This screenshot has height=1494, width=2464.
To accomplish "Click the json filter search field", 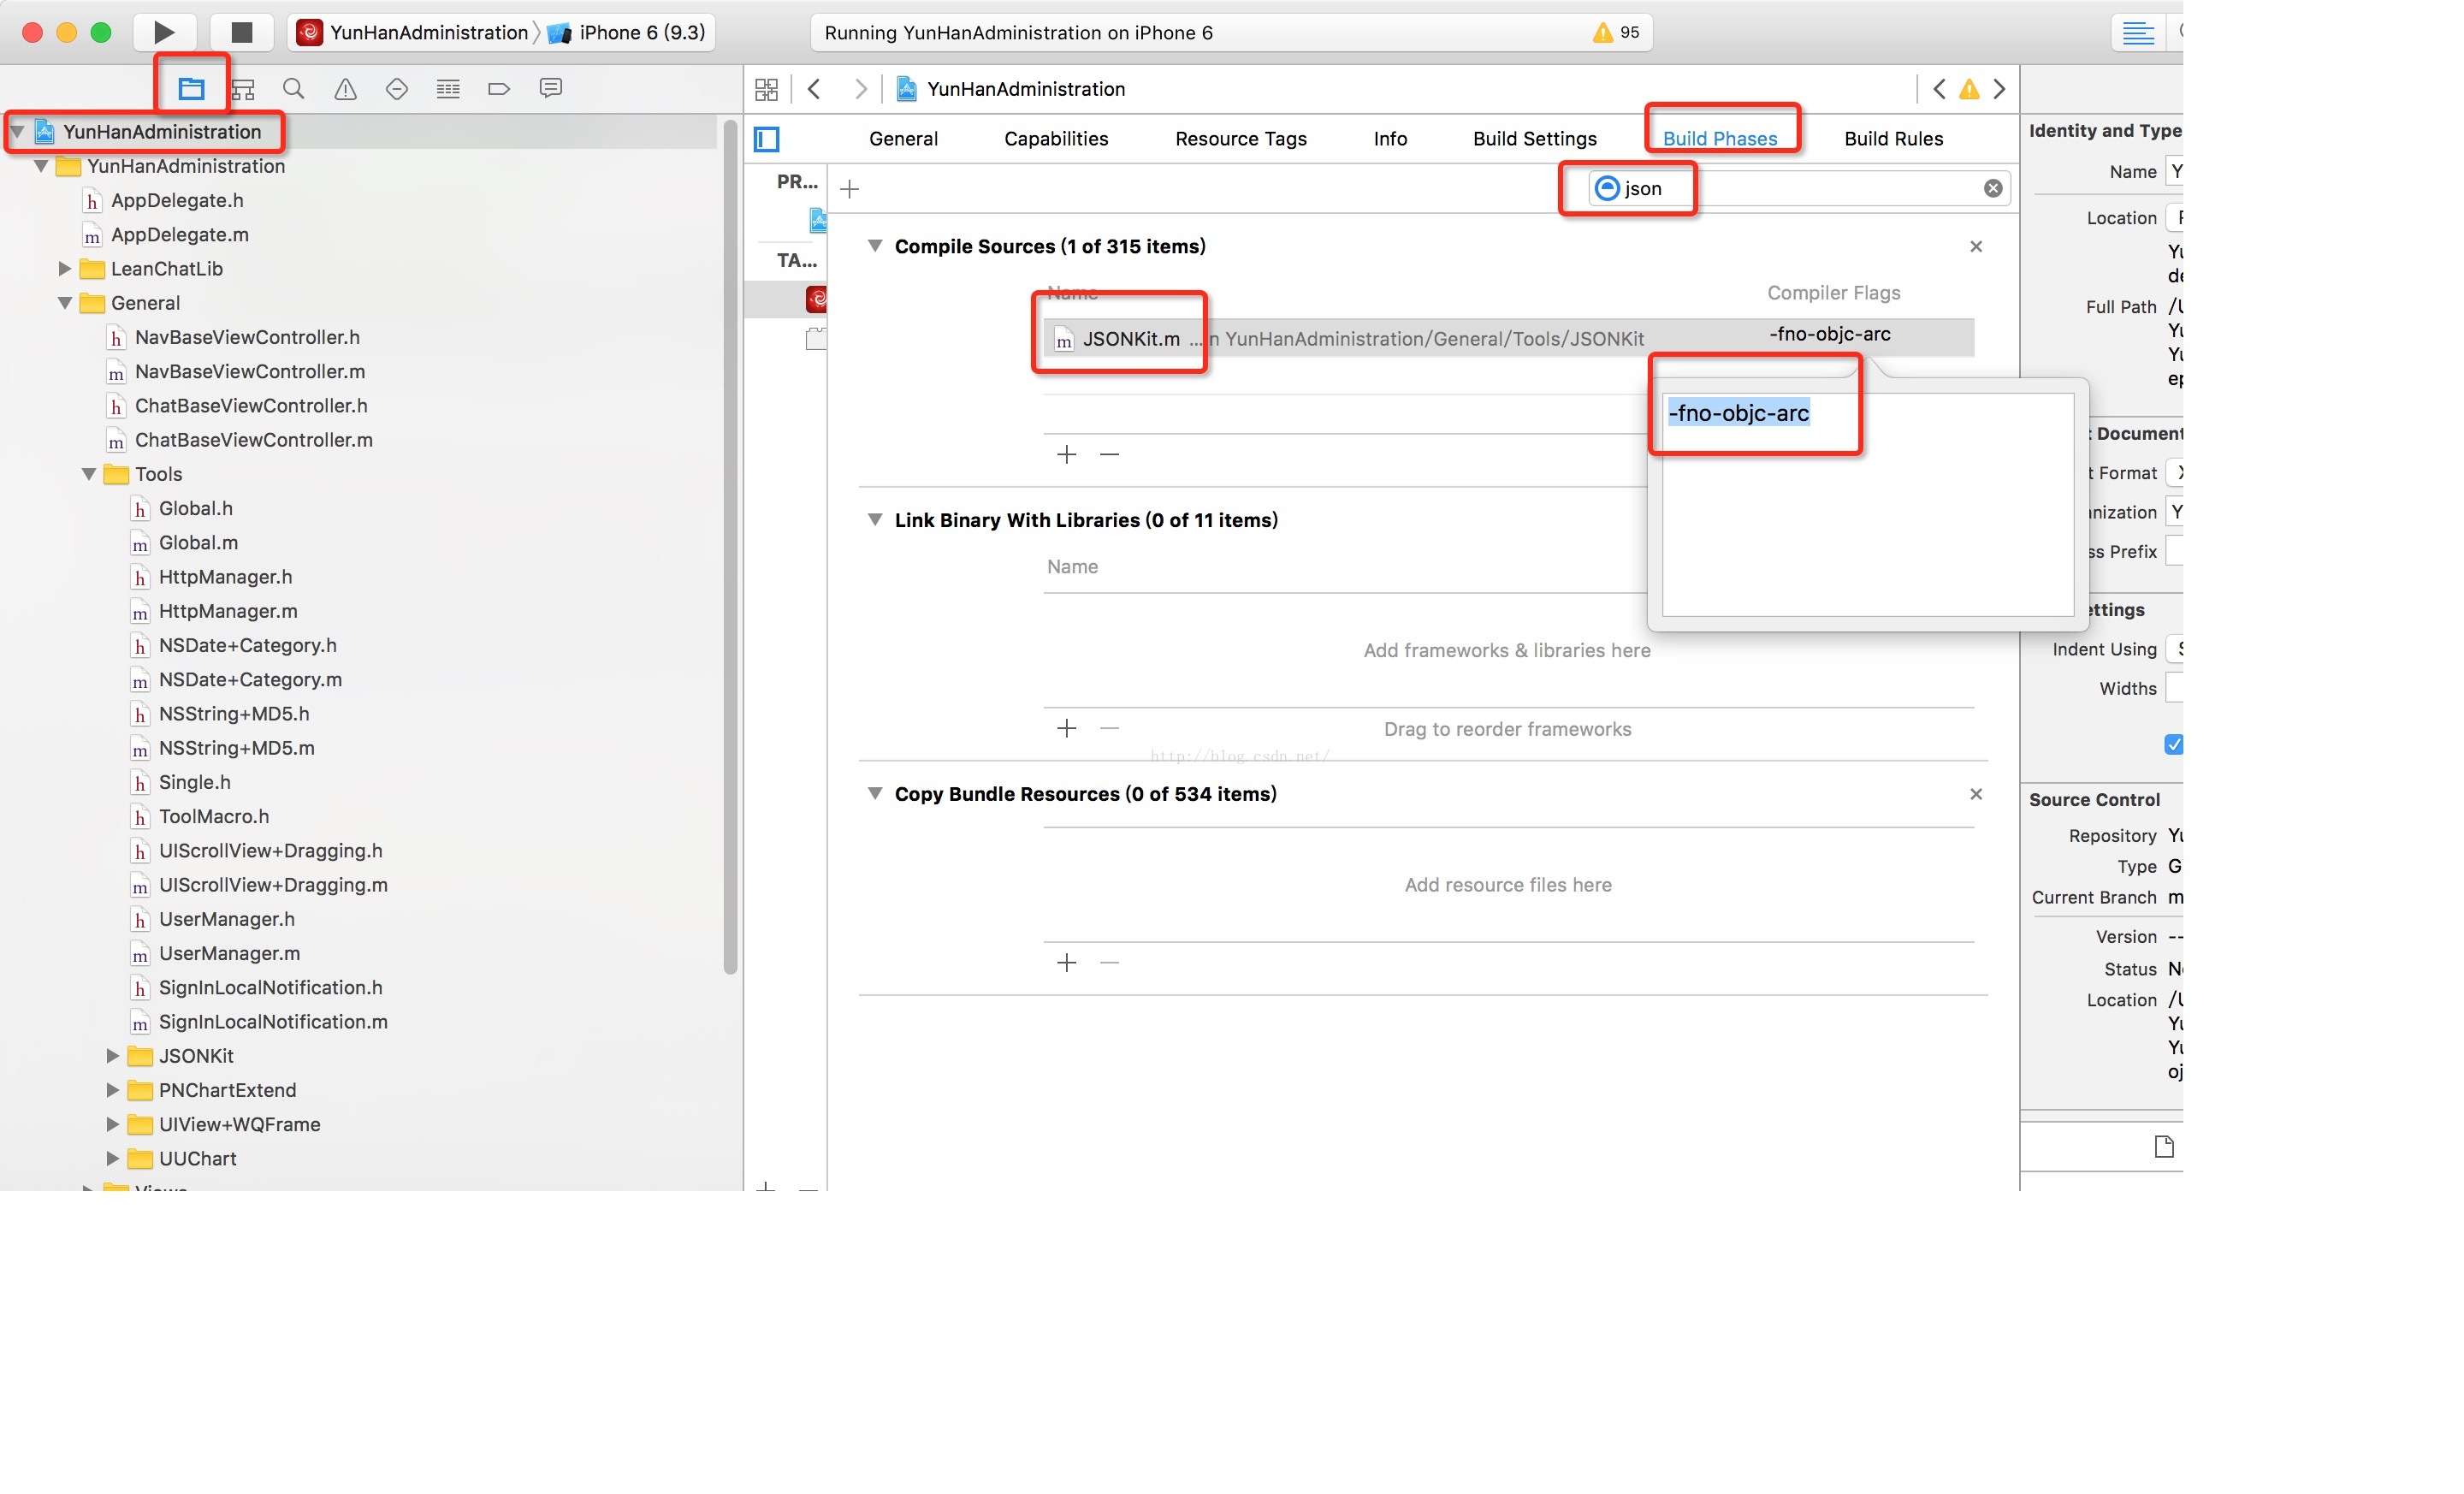I will 1800,188.
